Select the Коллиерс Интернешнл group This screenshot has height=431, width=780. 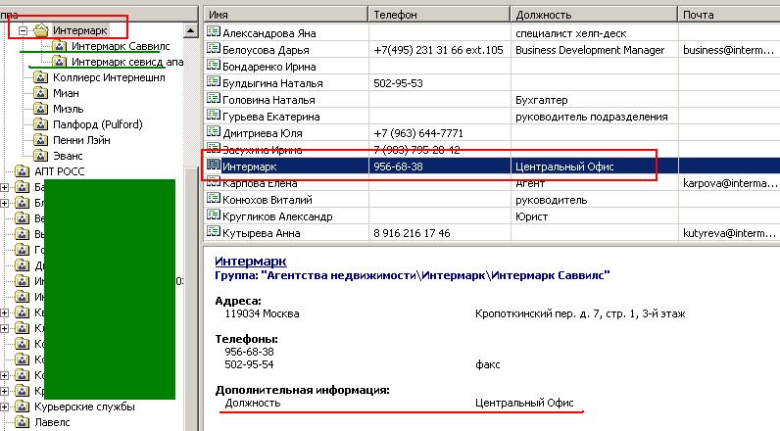click(109, 77)
